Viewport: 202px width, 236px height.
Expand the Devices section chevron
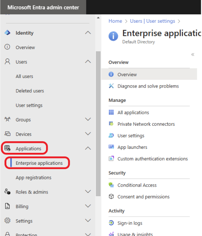[x=88, y=134]
